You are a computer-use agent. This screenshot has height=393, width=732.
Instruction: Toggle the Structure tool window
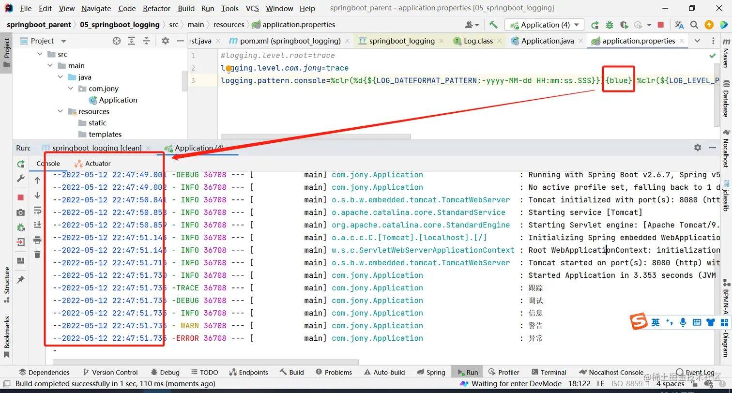[x=6, y=285]
